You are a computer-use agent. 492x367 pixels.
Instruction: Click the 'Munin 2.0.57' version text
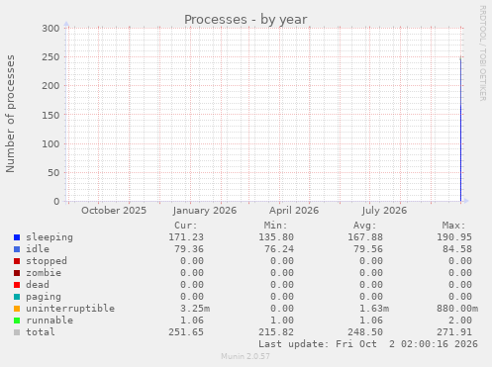coord(246,356)
